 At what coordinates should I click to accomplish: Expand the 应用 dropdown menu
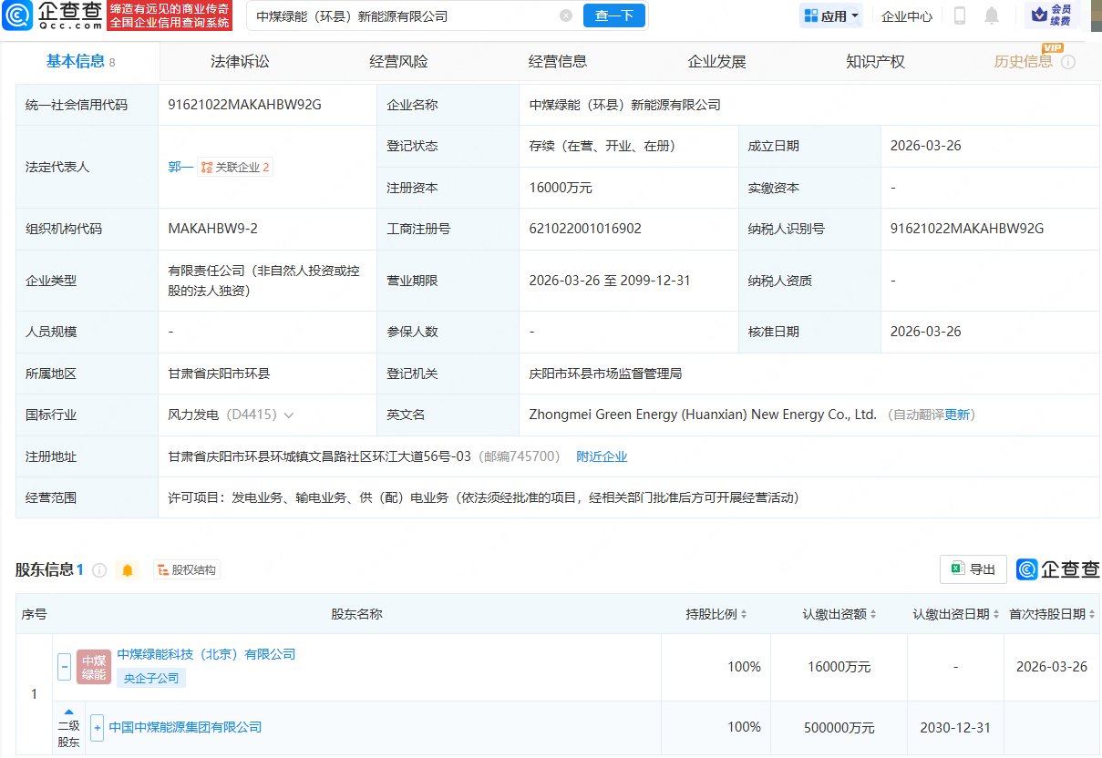(830, 15)
